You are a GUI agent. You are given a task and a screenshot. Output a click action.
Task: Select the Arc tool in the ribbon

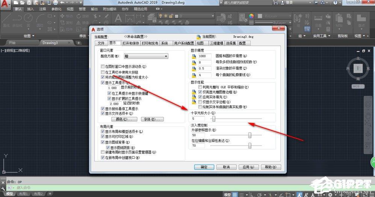coord(40,20)
